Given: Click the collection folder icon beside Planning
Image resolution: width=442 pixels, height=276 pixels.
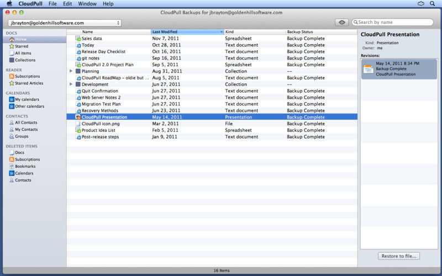Looking at the screenshot, I should pyautogui.click(x=78, y=71).
